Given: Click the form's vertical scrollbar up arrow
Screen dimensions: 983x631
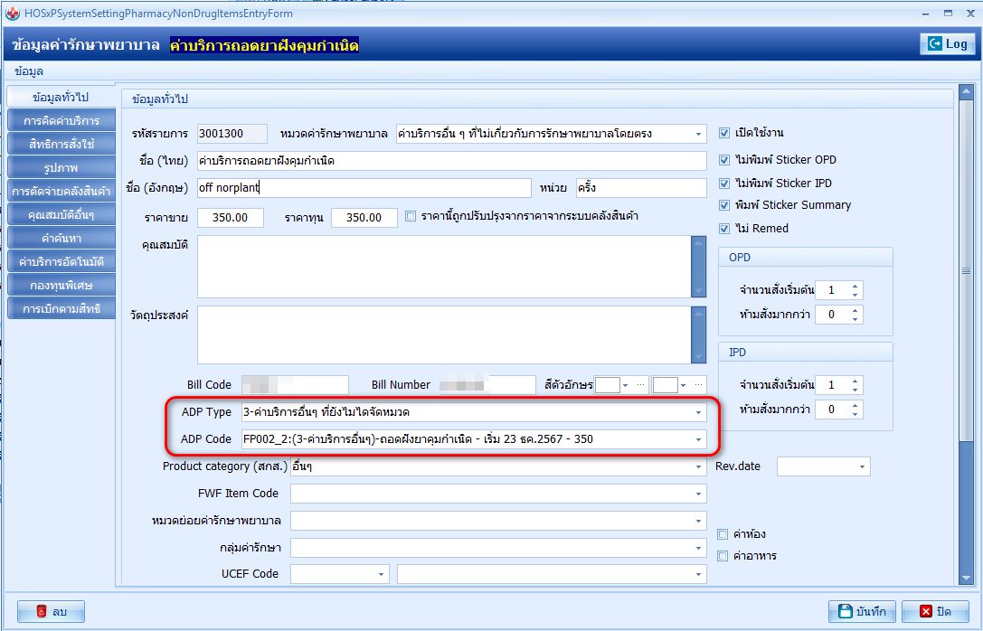Looking at the screenshot, I should pyautogui.click(x=966, y=93).
